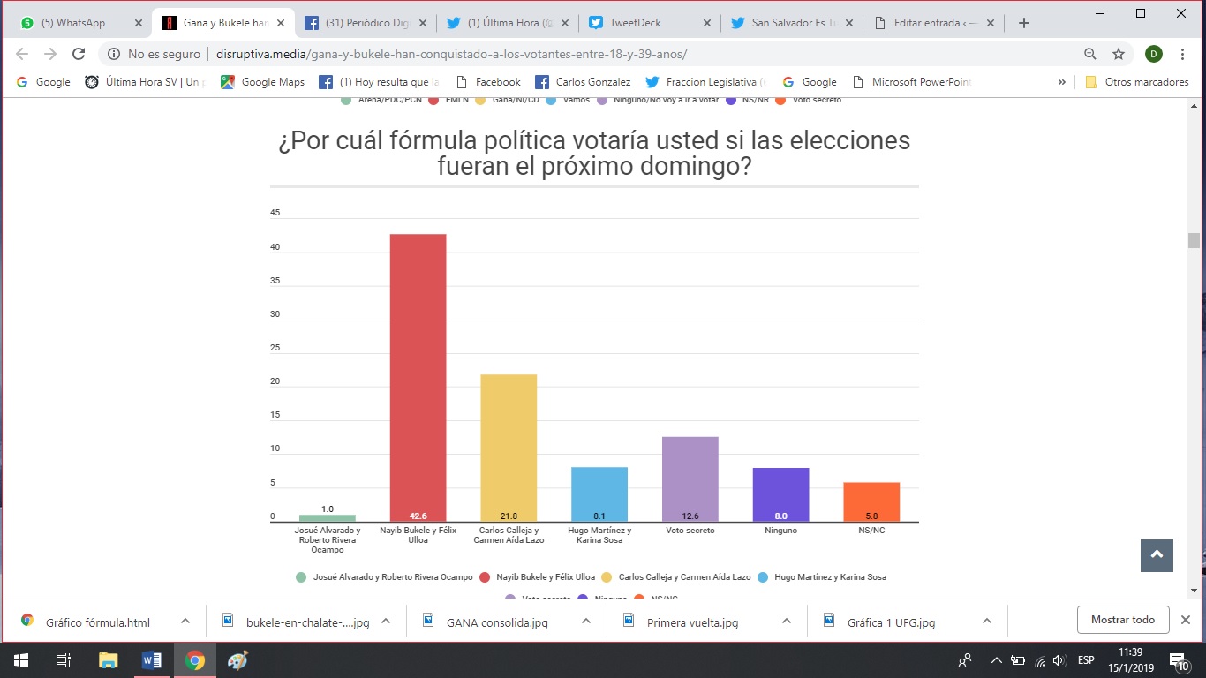Image resolution: width=1206 pixels, height=678 pixels.
Task: Switch to the WhatsApp tab
Action: point(81,23)
